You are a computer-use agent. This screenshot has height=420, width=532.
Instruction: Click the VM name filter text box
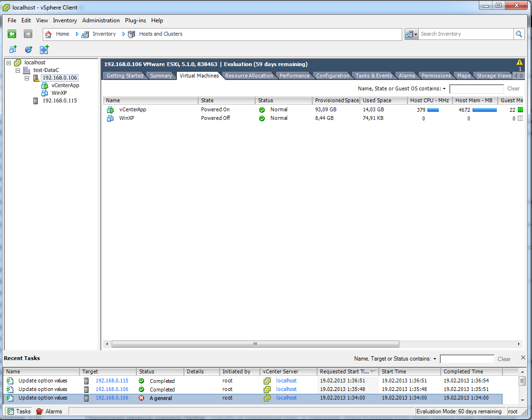476,89
